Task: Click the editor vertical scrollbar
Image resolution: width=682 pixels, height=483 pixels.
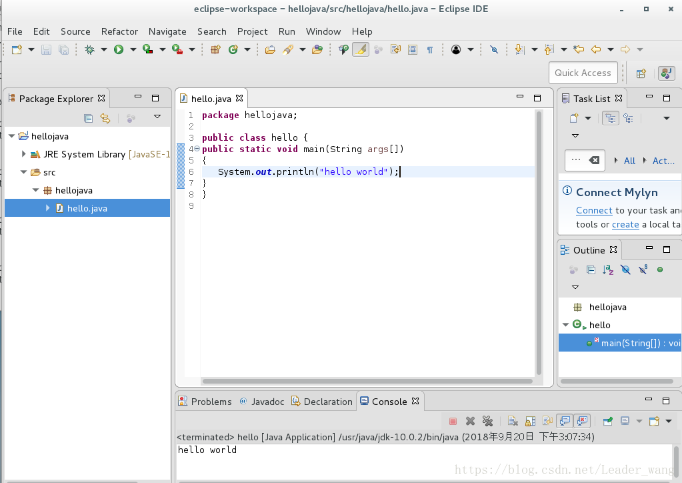Action: (x=539, y=243)
